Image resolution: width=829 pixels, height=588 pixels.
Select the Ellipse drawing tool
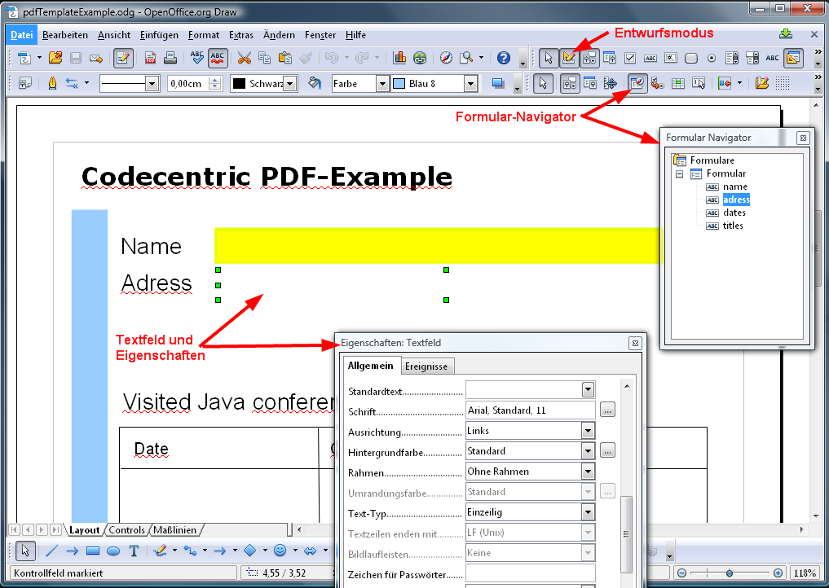click(x=113, y=551)
